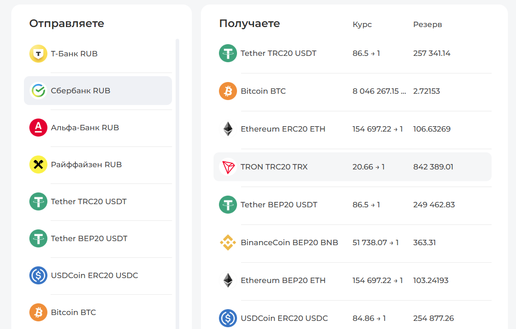
Task: Click the yellow Raiffeisen logo icon
Action: (x=38, y=164)
